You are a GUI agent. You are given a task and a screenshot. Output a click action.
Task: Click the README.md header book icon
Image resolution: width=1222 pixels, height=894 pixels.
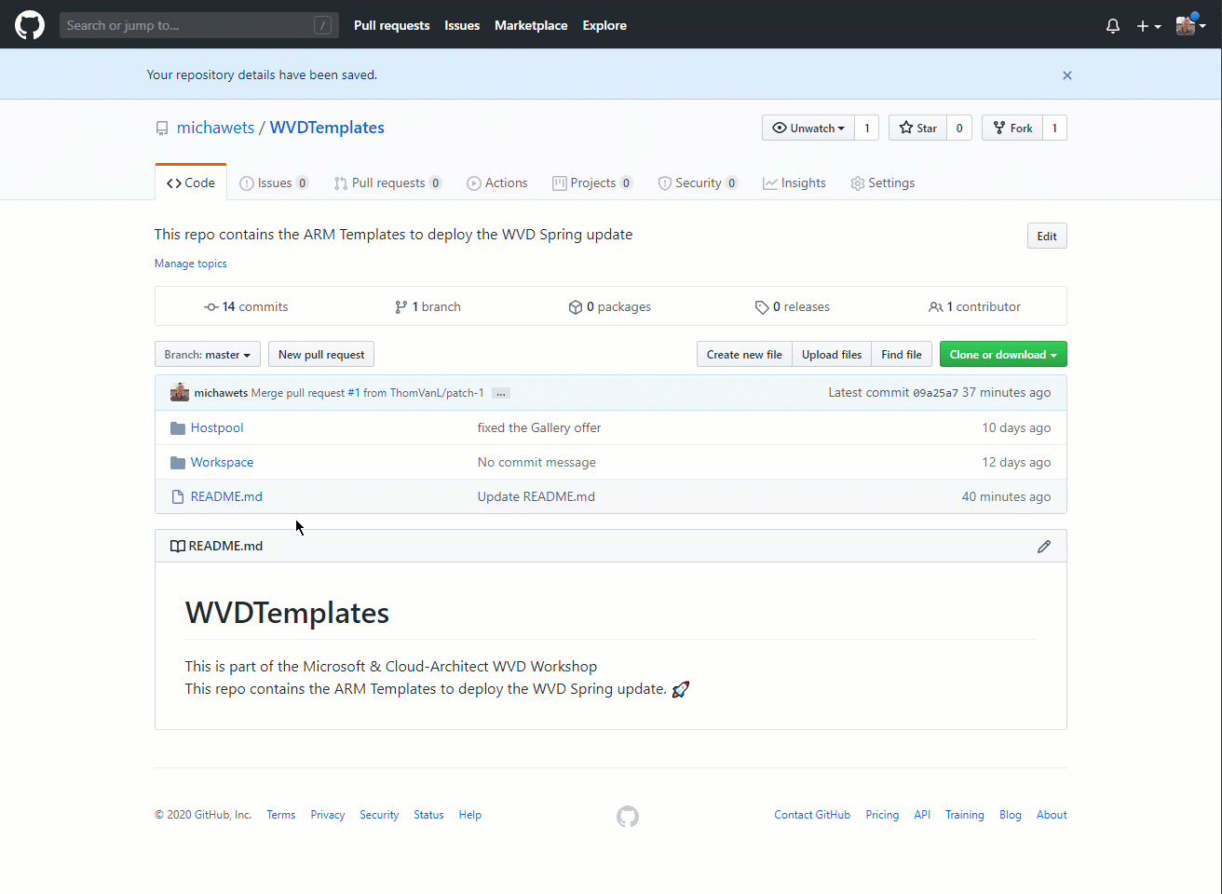[178, 547]
